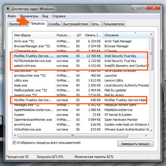Select the BrowserManager.exe *32 process
The width and height of the screenshot is (166, 166).
pos(81,46)
